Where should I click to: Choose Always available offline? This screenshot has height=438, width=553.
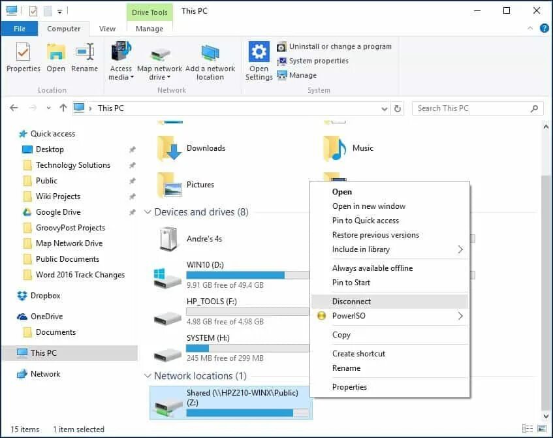(x=390, y=268)
